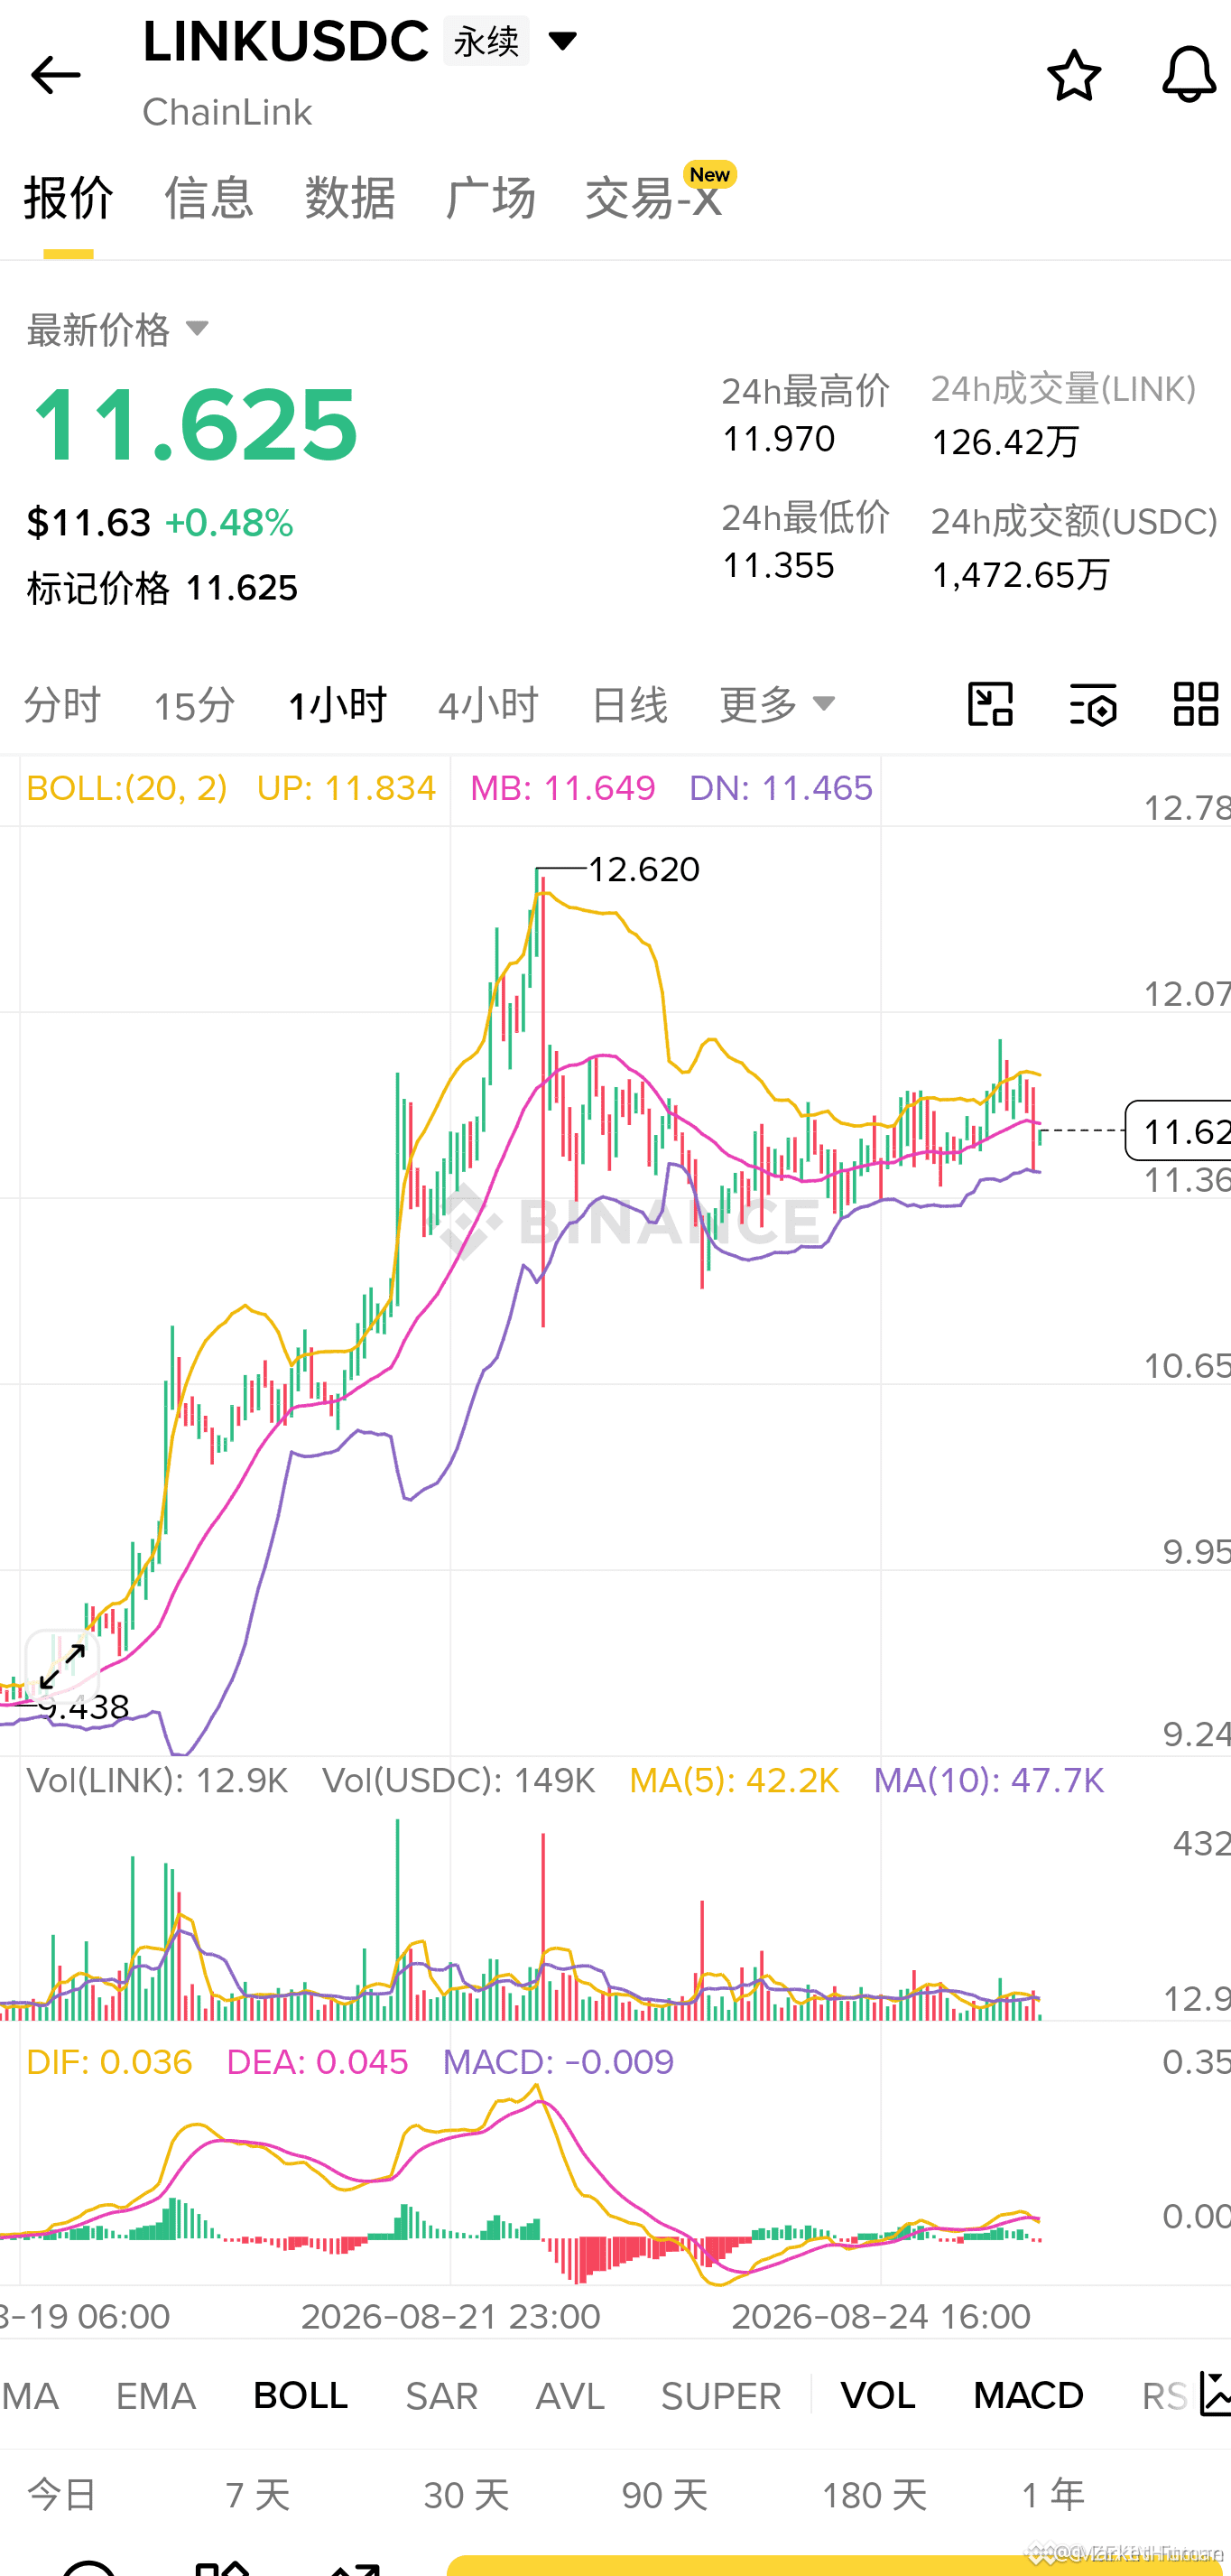The height and width of the screenshot is (2576, 1231).
Task: Open the 最新价格 price type dropdown
Action: pyautogui.click(x=118, y=329)
